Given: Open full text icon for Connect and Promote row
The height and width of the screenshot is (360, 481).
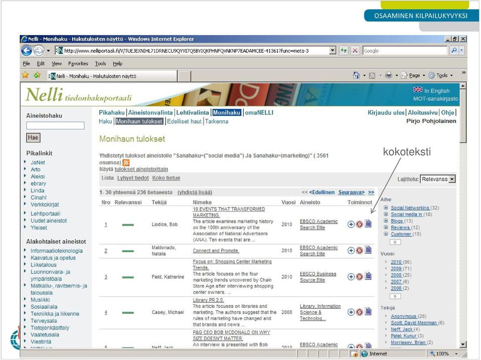Looking at the screenshot, I should 368,250.
